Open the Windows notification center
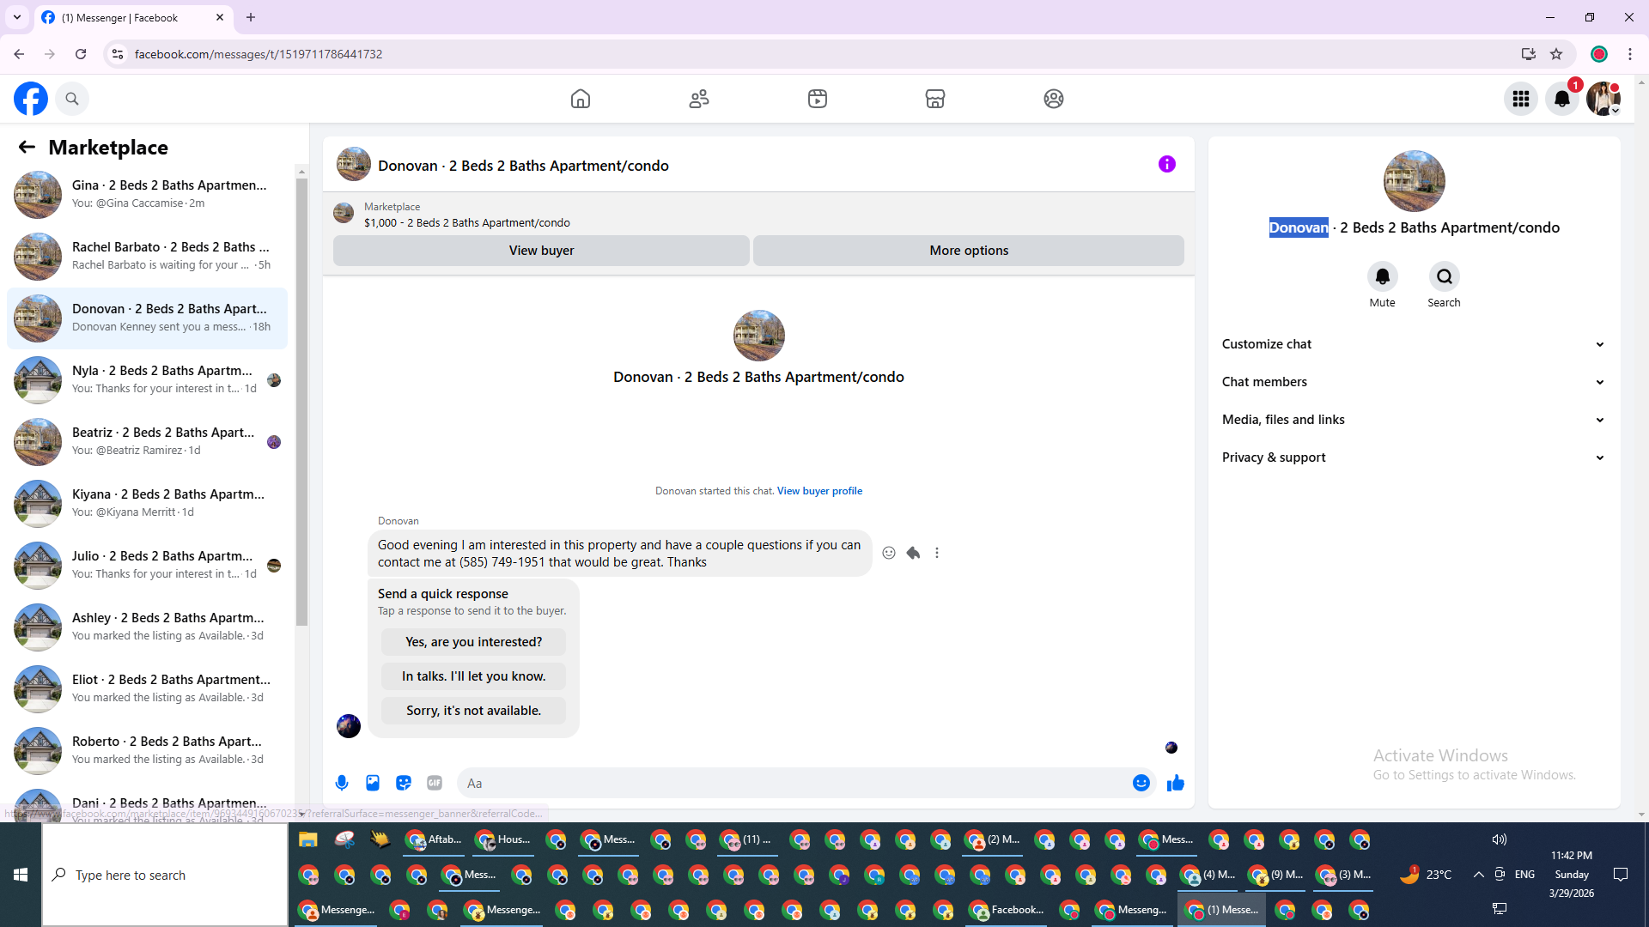The width and height of the screenshot is (1649, 927). pos(1621,875)
